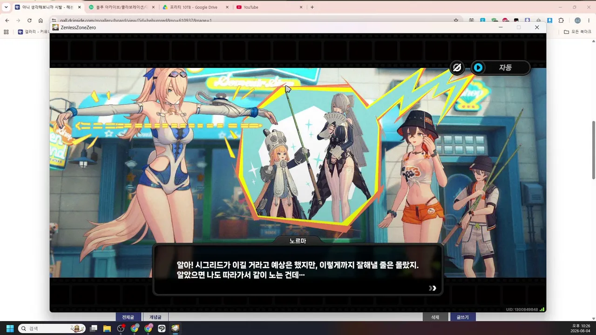Screen dimensions: 596x335
Task: Reload the browser page
Action: coord(29,20)
